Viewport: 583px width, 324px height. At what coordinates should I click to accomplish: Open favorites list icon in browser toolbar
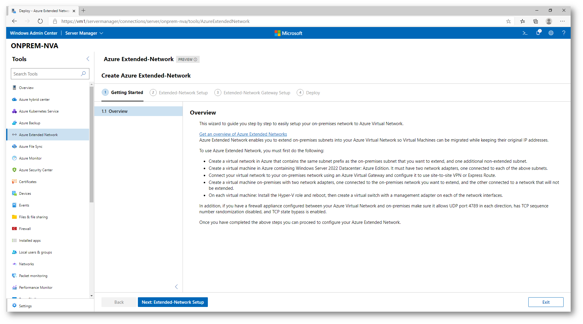point(522,21)
